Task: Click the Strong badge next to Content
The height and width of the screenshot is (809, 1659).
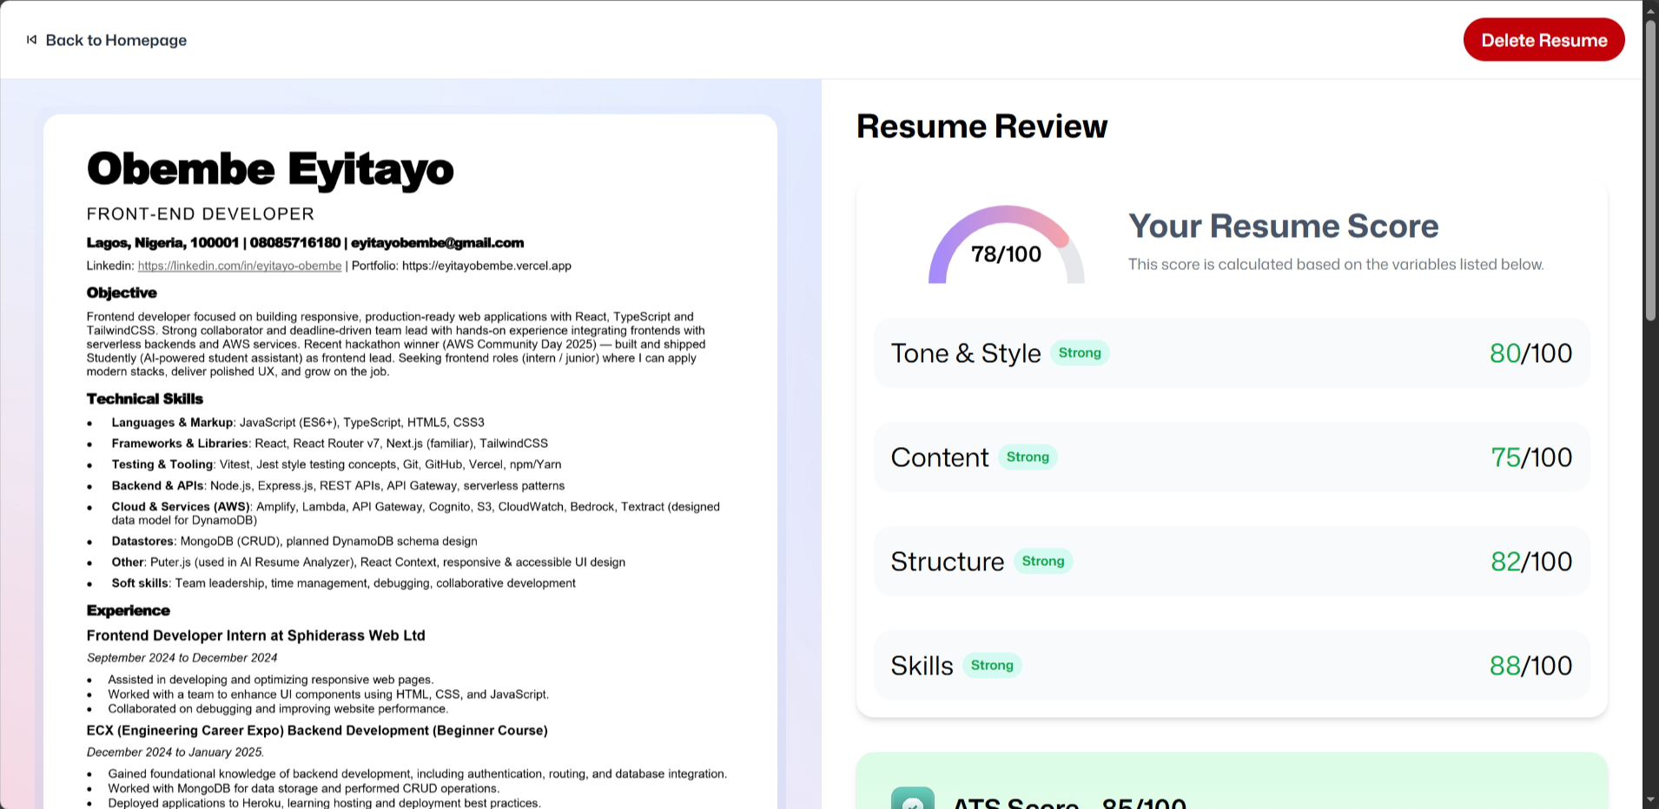Action: coord(1028,457)
